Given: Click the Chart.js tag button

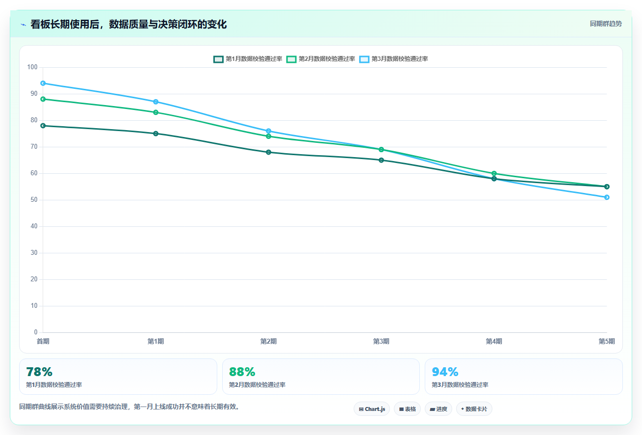Looking at the screenshot, I should pos(372,409).
